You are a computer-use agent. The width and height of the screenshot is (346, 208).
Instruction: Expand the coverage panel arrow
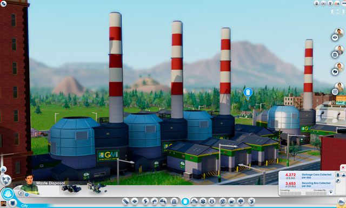(331, 192)
